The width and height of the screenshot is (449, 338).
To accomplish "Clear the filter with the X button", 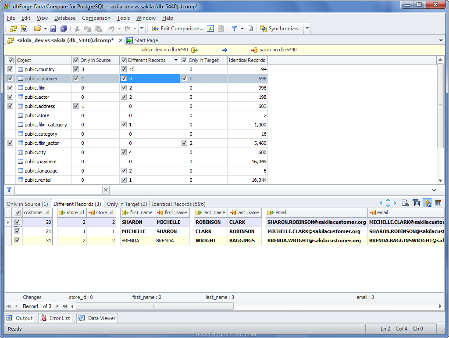I will pos(106,190).
